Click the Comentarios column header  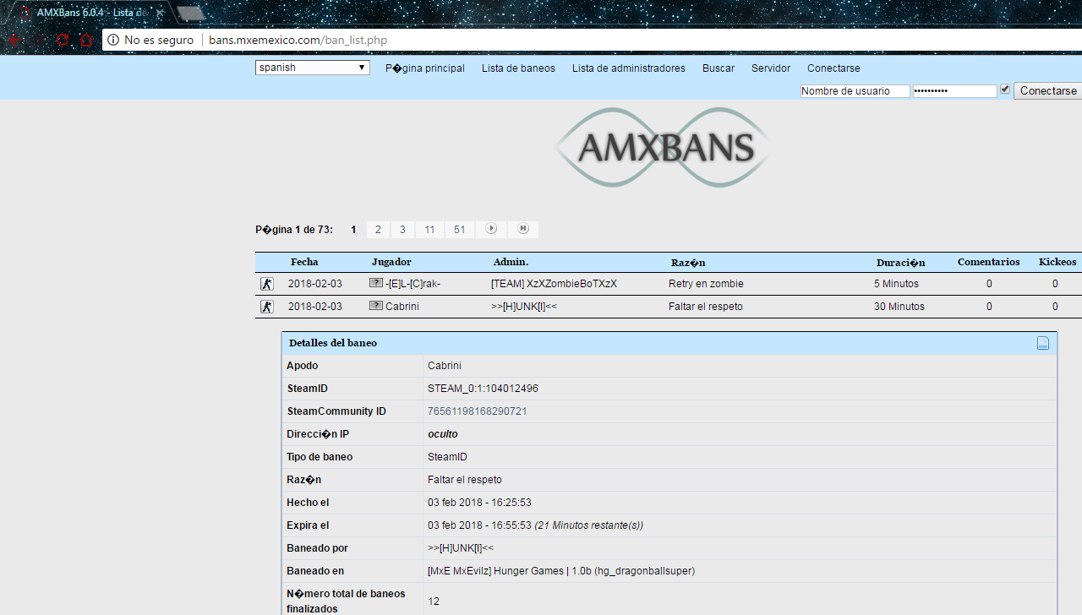989,262
